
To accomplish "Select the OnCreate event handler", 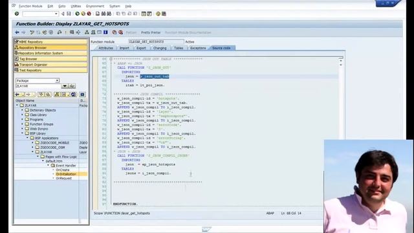I will click(63, 170).
